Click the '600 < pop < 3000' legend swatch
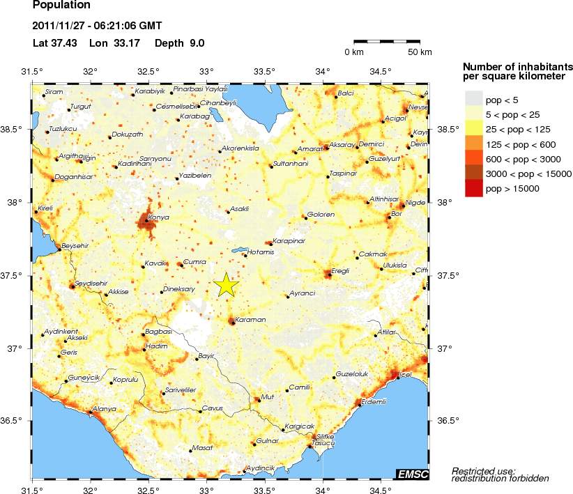Viewport: 573px width, 494px height. (473, 159)
